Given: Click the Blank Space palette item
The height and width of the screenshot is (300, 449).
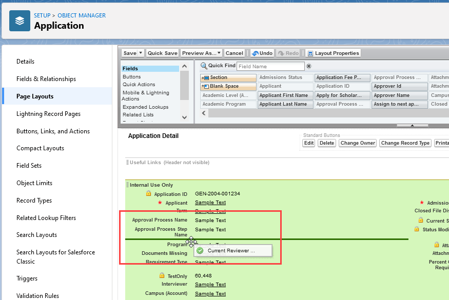Looking at the screenshot, I should pos(228,86).
